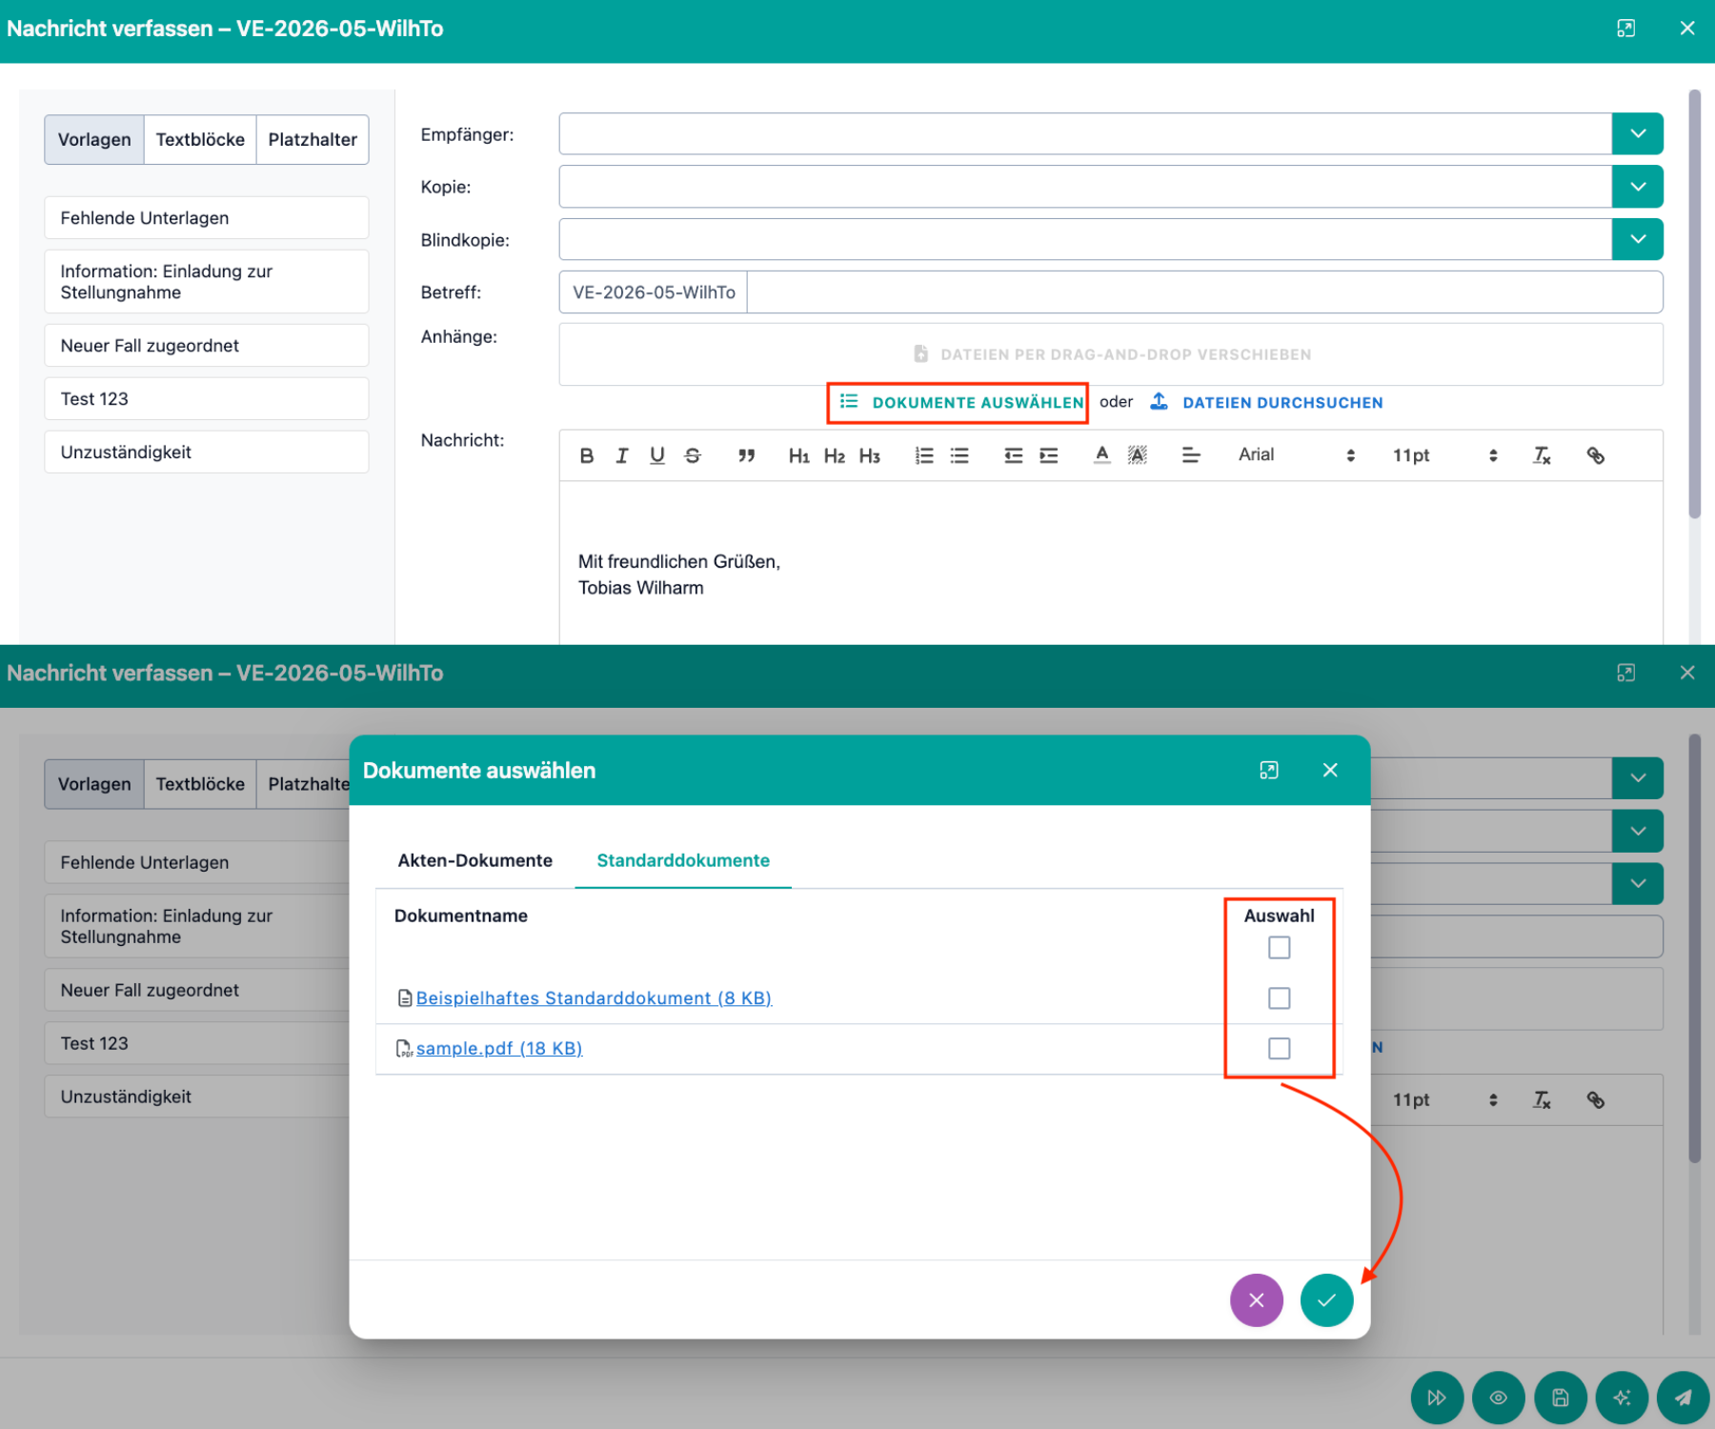Click the message body near Mit freundlichen Grüßen
The image size is (1715, 1429).
(679, 562)
